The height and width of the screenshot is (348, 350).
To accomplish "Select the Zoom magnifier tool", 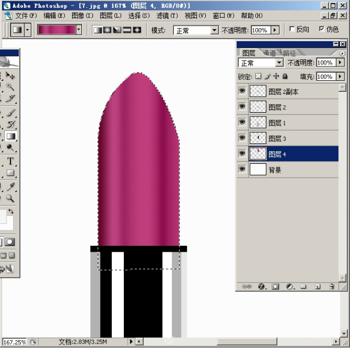I will coord(10,198).
